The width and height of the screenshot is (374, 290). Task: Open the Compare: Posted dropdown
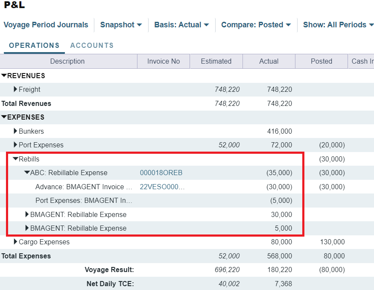(256, 25)
